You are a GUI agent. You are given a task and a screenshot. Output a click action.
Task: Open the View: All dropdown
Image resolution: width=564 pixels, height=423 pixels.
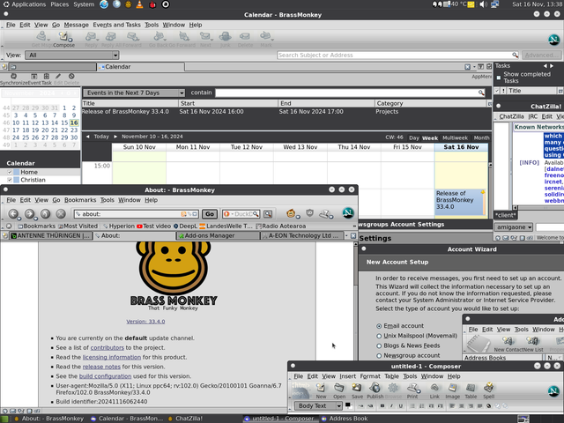click(72, 55)
